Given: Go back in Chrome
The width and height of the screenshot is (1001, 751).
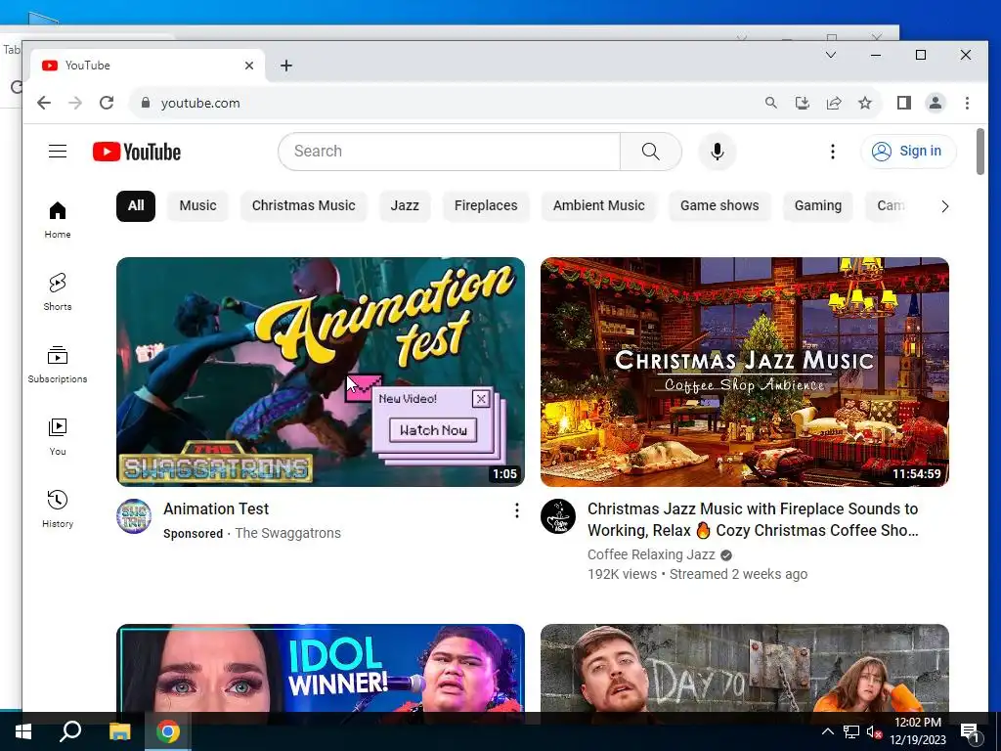Looking at the screenshot, I should tap(43, 103).
